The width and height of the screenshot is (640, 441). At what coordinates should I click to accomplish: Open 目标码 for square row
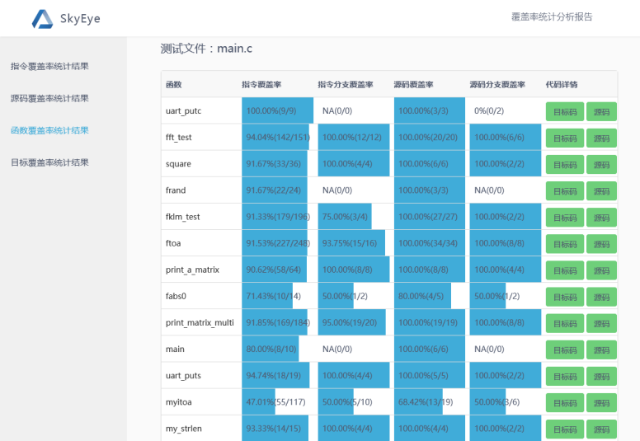[565, 165]
